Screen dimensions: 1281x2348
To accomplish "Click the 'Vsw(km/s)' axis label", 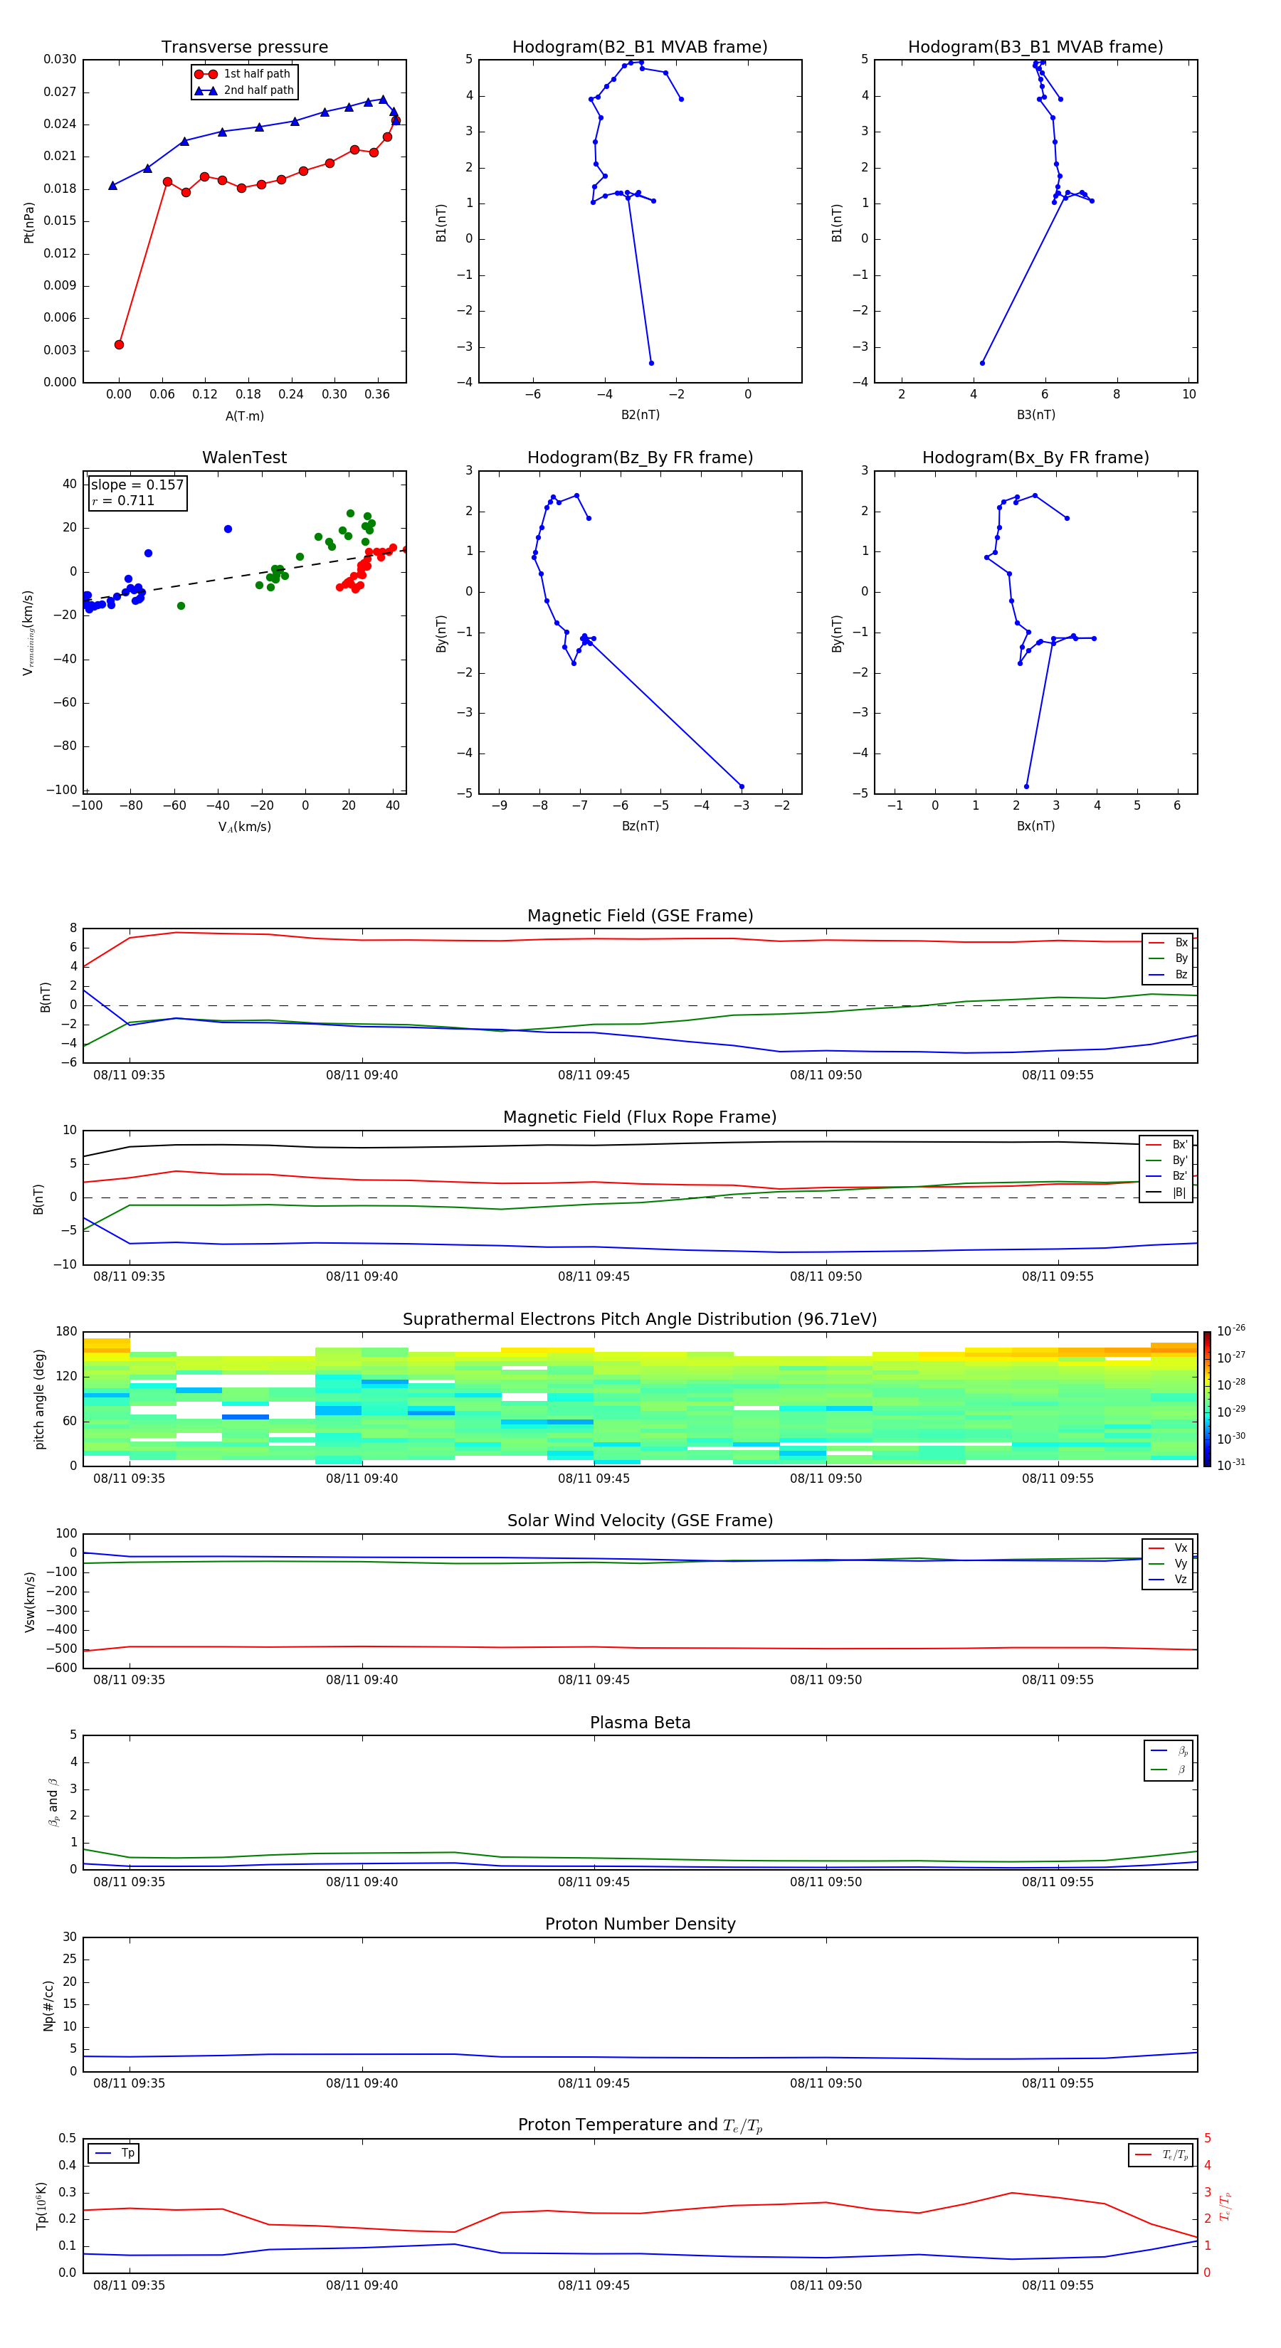I will tap(29, 1602).
